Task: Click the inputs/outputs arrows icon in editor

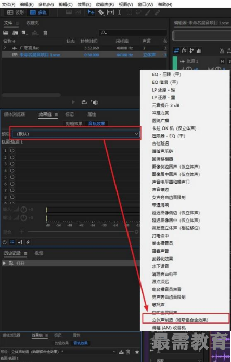Action: (x=177, y=50)
